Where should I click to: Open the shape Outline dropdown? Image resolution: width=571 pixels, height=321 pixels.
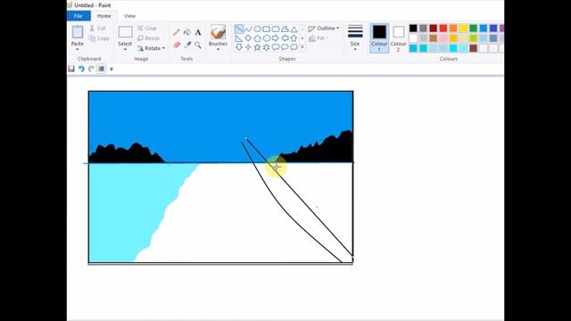pyautogui.click(x=324, y=28)
